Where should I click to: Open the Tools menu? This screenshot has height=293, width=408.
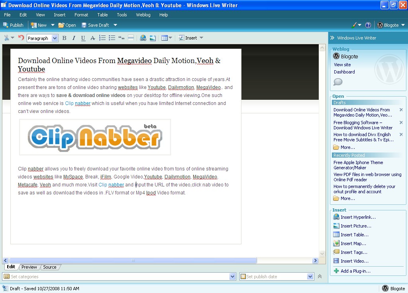click(x=122, y=15)
